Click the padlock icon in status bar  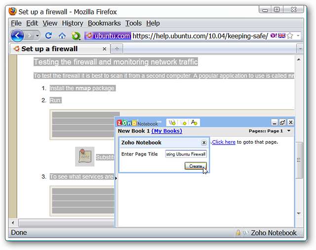[238, 233]
